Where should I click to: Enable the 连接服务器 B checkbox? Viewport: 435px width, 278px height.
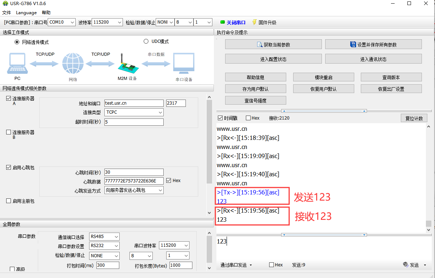tap(9, 133)
